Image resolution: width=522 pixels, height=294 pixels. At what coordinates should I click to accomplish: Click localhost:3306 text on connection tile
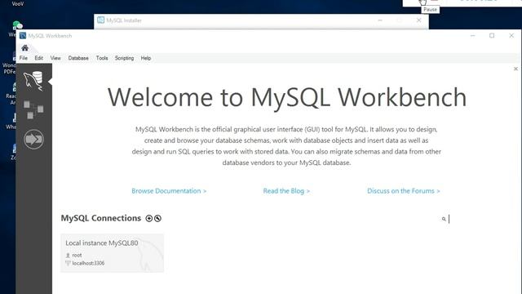pyautogui.click(x=88, y=263)
